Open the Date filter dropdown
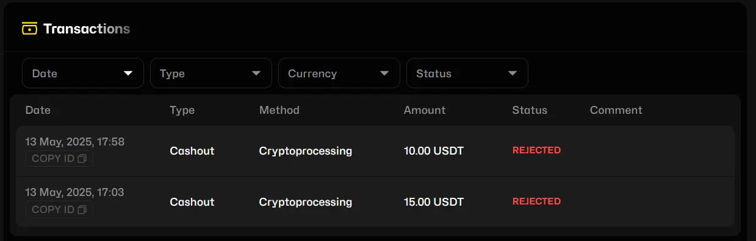756x241 pixels. pyautogui.click(x=83, y=73)
